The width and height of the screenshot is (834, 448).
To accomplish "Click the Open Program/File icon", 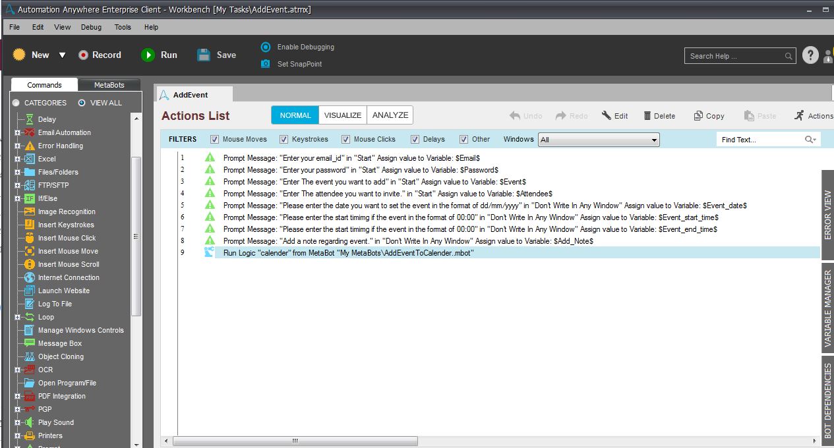I will (x=30, y=383).
